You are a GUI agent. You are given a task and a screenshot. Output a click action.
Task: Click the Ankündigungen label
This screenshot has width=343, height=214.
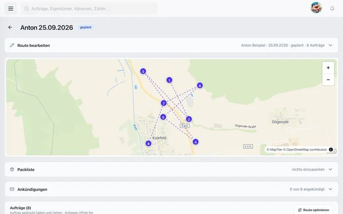[32, 190]
